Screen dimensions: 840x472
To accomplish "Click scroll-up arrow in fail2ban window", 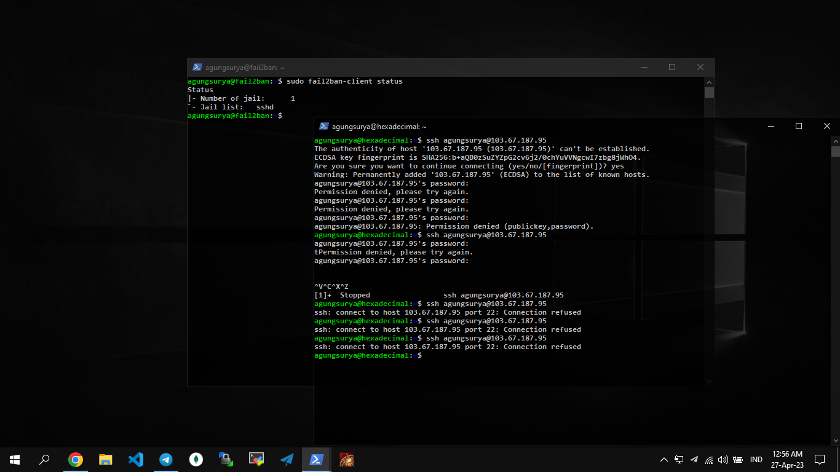I will (709, 82).
